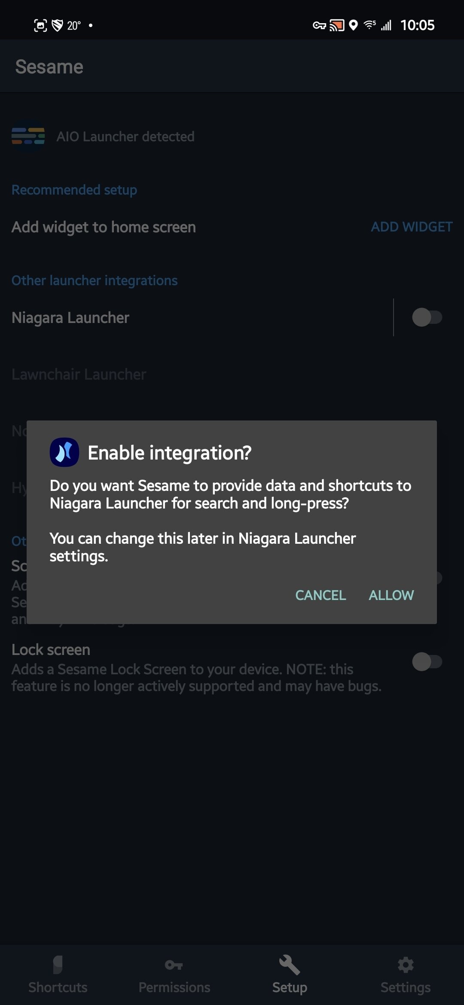Open the Settings gear icon

coord(406,965)
